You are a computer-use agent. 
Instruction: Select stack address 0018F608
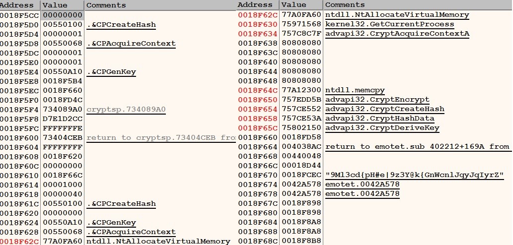19,157
